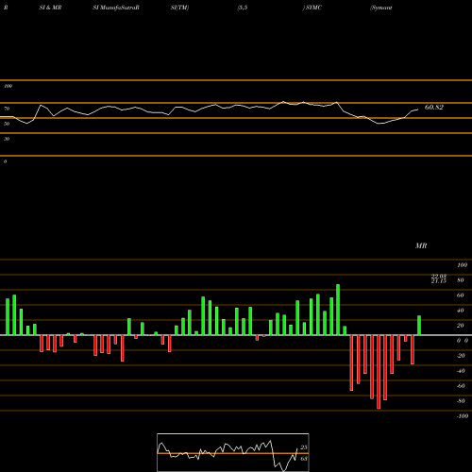Click the '(5,5' parameter text in header

click(243, 8)
